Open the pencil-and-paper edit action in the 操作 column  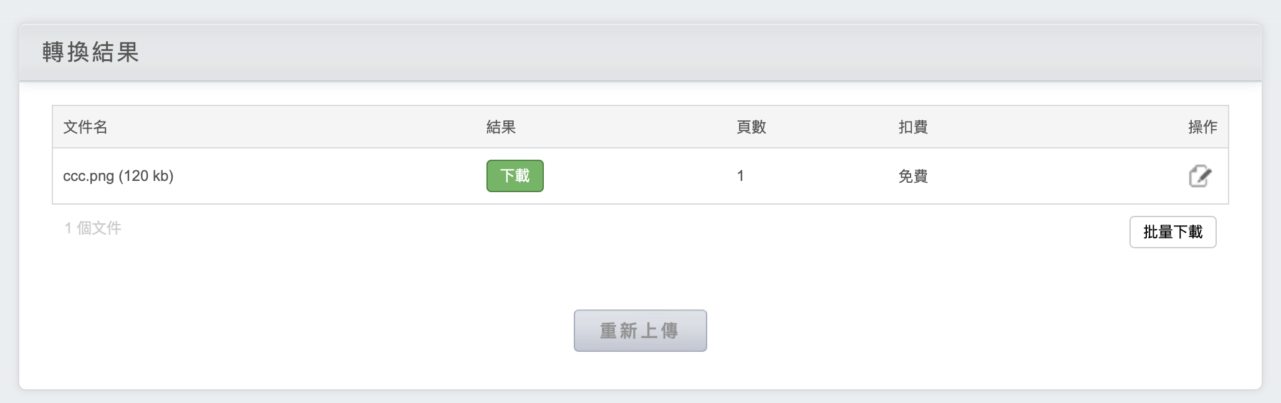click(1199, 177)
